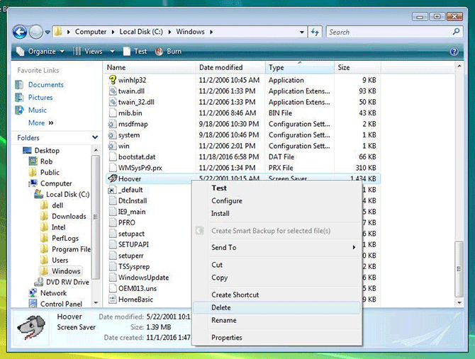
Task: Select HomeBasic file icon
Action: click(x=113, y=300)
